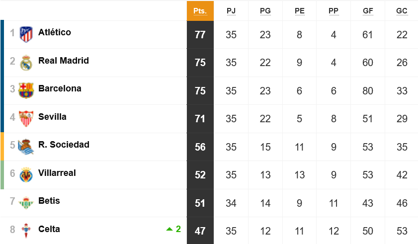Open the Atlético team name link
The height and width of the screenshot is (244, 418).
55,32
